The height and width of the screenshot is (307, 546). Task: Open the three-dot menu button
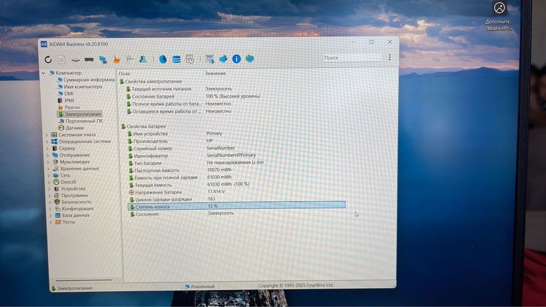coord(390,57)
